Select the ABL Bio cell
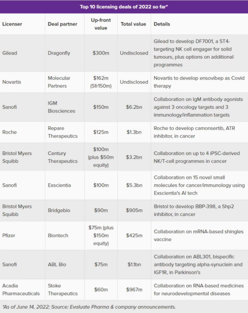 tap(57, 264)
